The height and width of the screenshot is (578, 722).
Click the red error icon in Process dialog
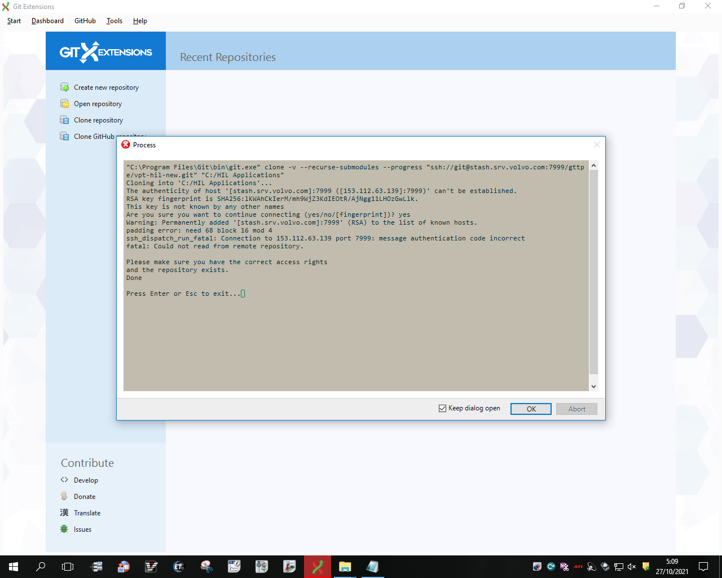125,144
